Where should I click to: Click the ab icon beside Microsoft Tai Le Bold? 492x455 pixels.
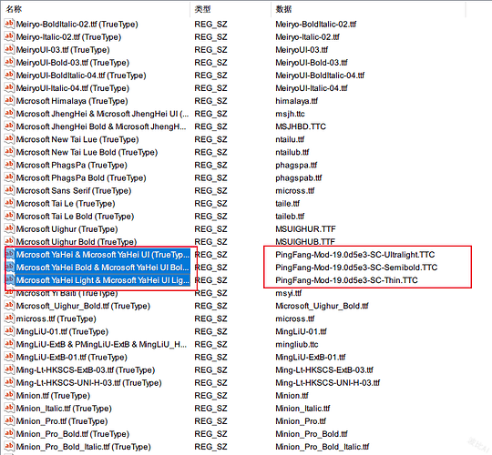(9, 217)
